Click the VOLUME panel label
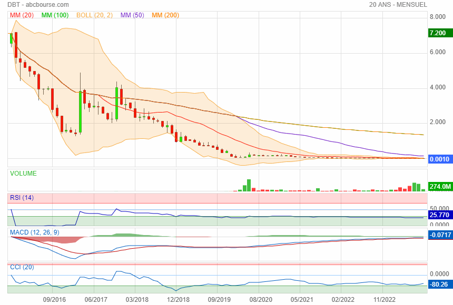The width and height of the screenshot is (453, 305). point(23,174)
